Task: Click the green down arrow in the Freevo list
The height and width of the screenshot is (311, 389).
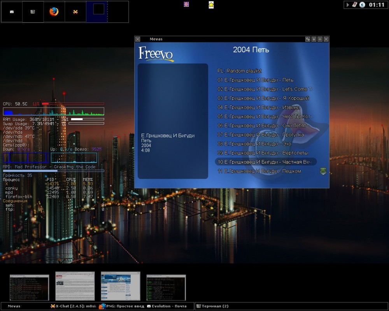Action: 323,171
